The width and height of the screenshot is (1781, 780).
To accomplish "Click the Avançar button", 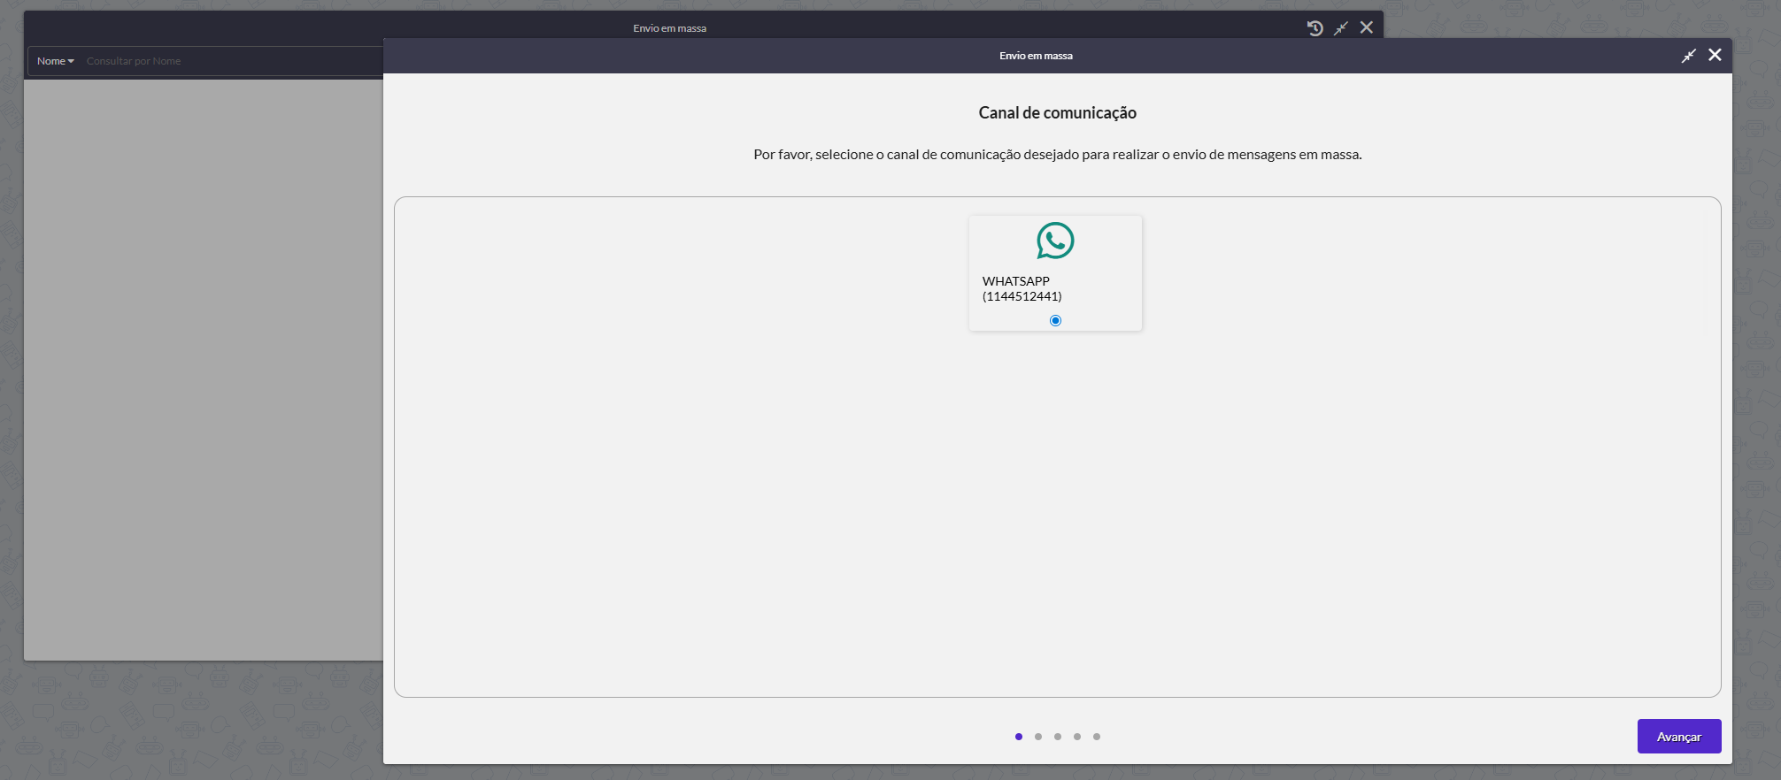I will [x=1678, y=737].
